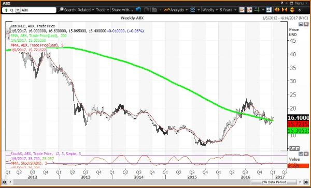Click the redo arrow icon

(x=146, y=10)
